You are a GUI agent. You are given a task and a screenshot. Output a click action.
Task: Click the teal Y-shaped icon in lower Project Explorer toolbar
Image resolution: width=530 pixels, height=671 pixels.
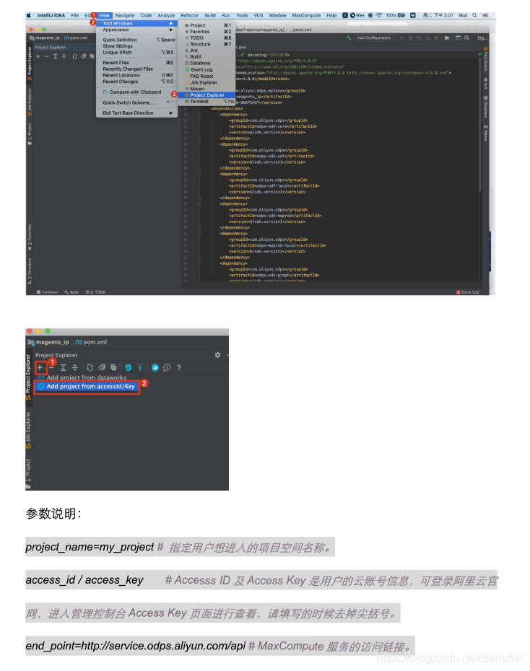pos(140,367)
